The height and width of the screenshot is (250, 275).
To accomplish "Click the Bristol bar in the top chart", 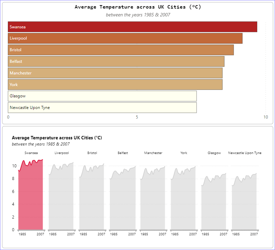I will [x=121, y=50].
